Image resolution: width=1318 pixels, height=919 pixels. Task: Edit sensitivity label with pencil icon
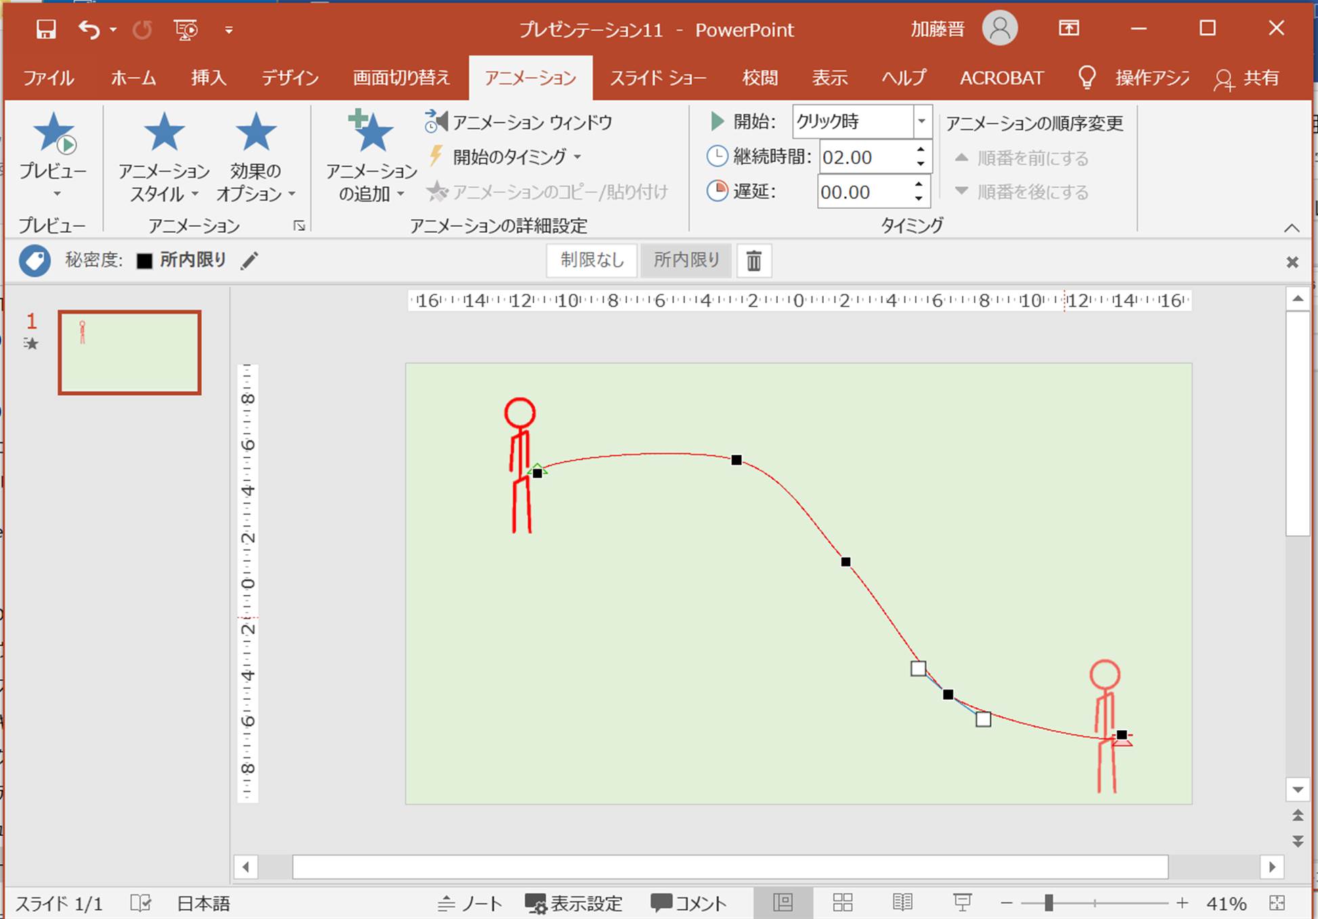click(249, 261)
